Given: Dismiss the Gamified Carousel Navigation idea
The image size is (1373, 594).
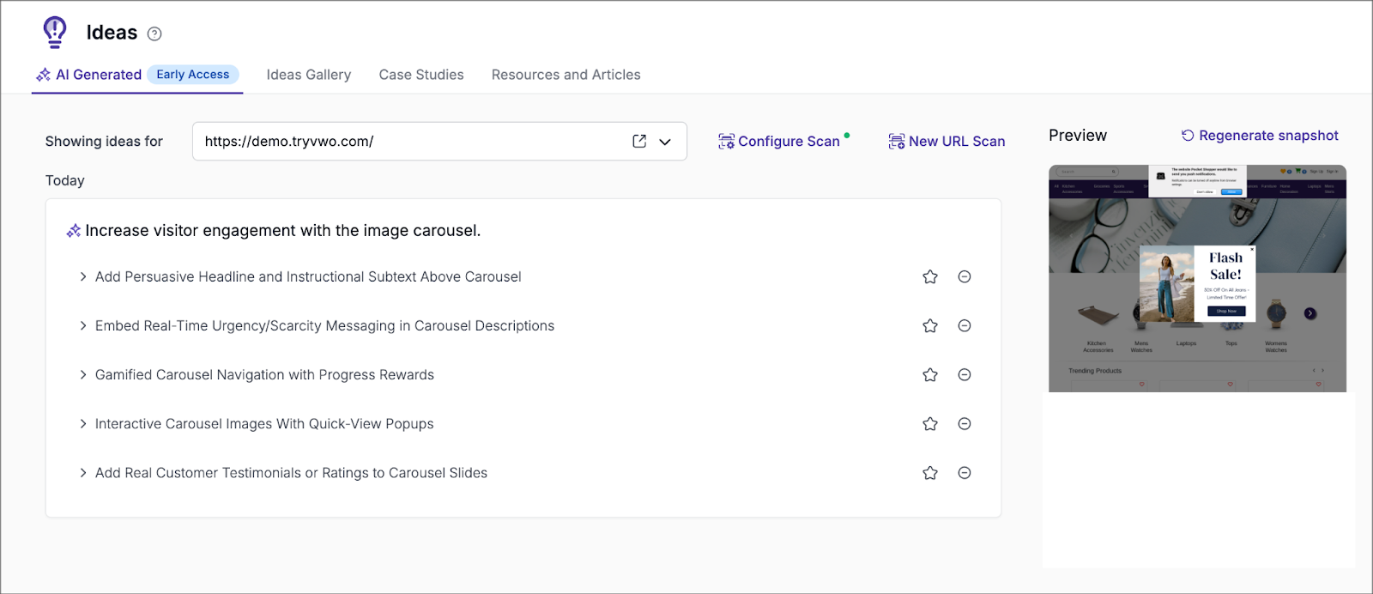Looking at the screenshot, I should pyautogui.click(x=965, y=374).
